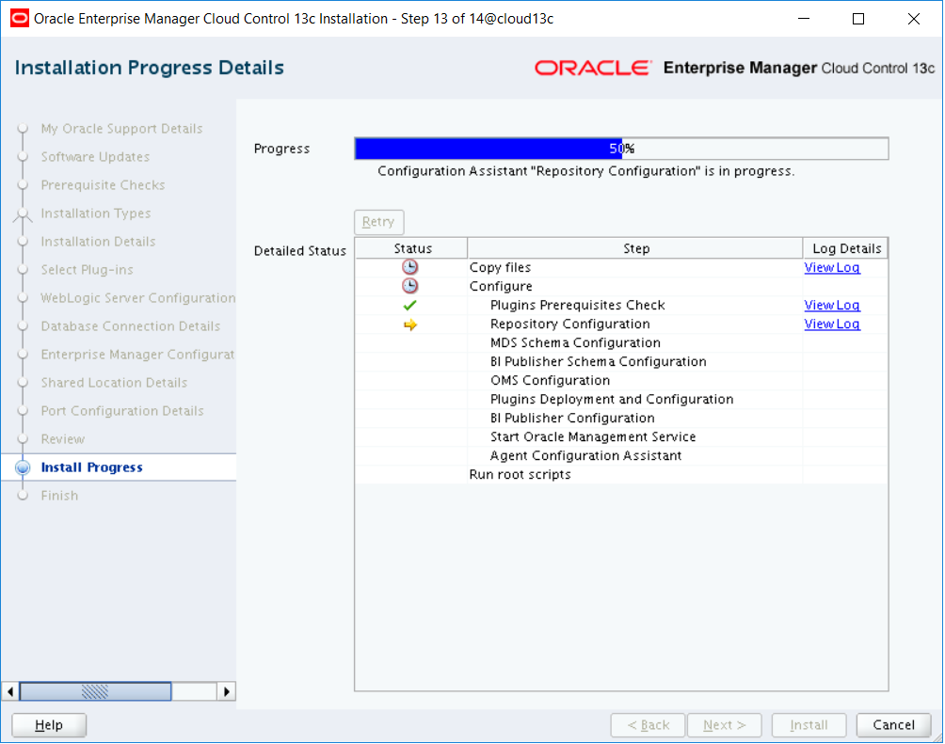
Task: Click the clock status icon for Configure
Action: coord(409,286)
